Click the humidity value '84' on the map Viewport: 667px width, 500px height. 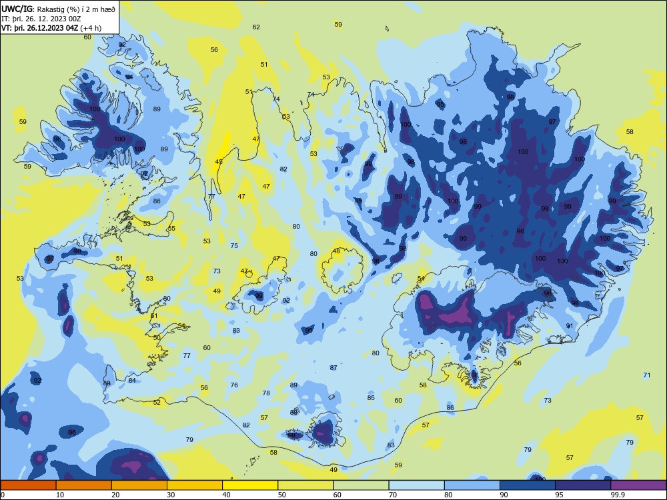[x=132, y=380]
